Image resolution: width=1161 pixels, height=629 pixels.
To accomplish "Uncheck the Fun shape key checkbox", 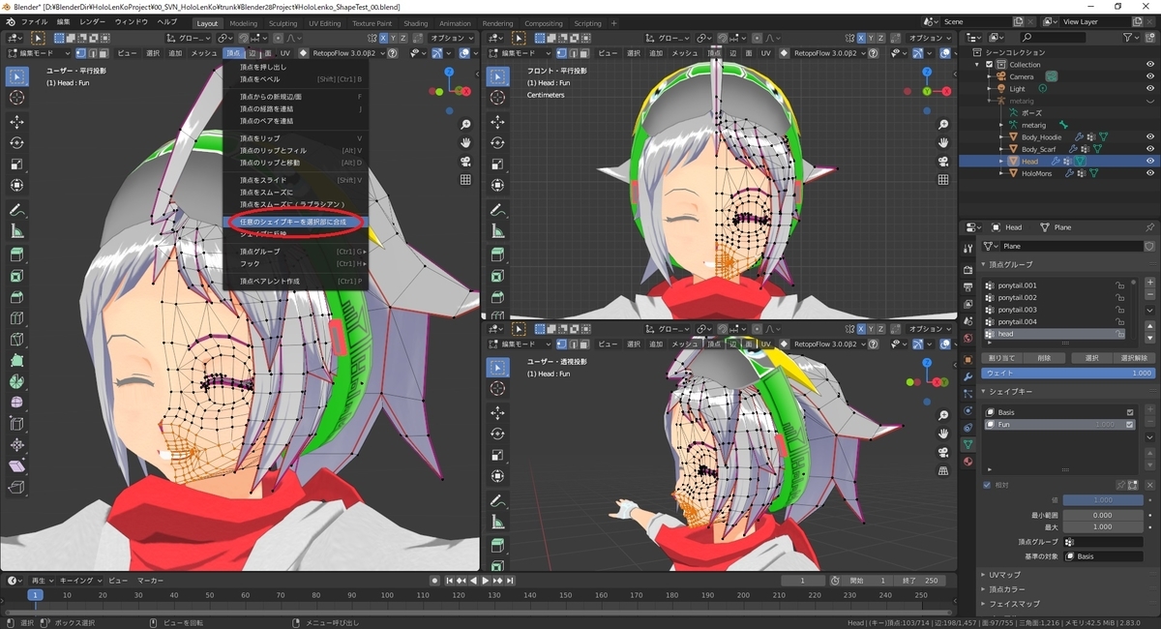I will 1130,424.
